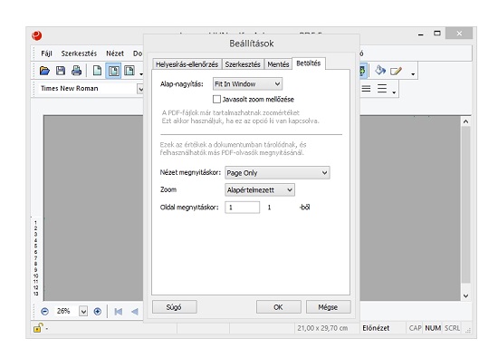This screenshot has height=358, width=498.
Task: Click the NUM status indicator
Action: coord(433,328)
